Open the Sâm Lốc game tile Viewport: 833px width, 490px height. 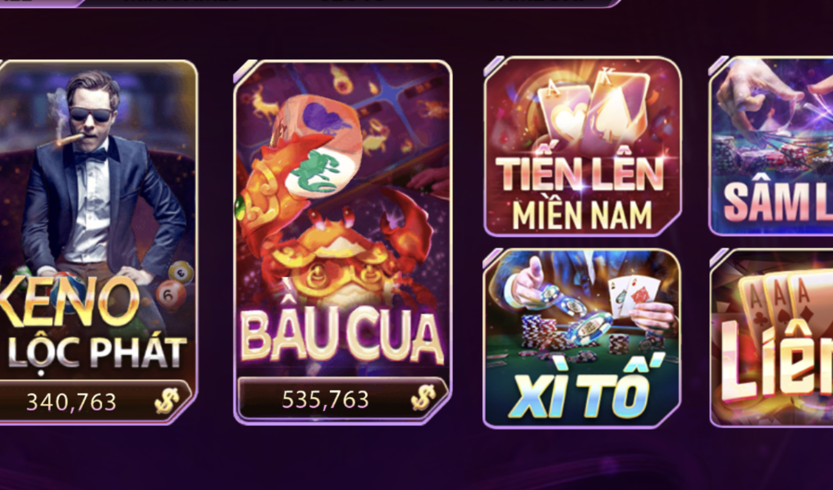pyautogui.click(x=772, y=146)
